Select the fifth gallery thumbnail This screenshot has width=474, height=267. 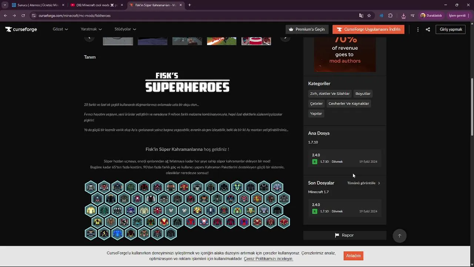[x=256, y=40]
